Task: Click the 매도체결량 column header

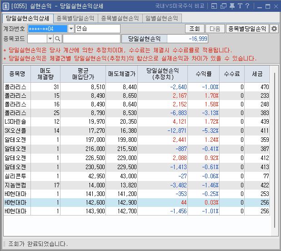Action: [x=45, y=74]
